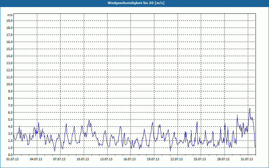This screenshot has width=269, height=168.
Task: Select the 19,0 y-axis label
Action: pos(9,21)
